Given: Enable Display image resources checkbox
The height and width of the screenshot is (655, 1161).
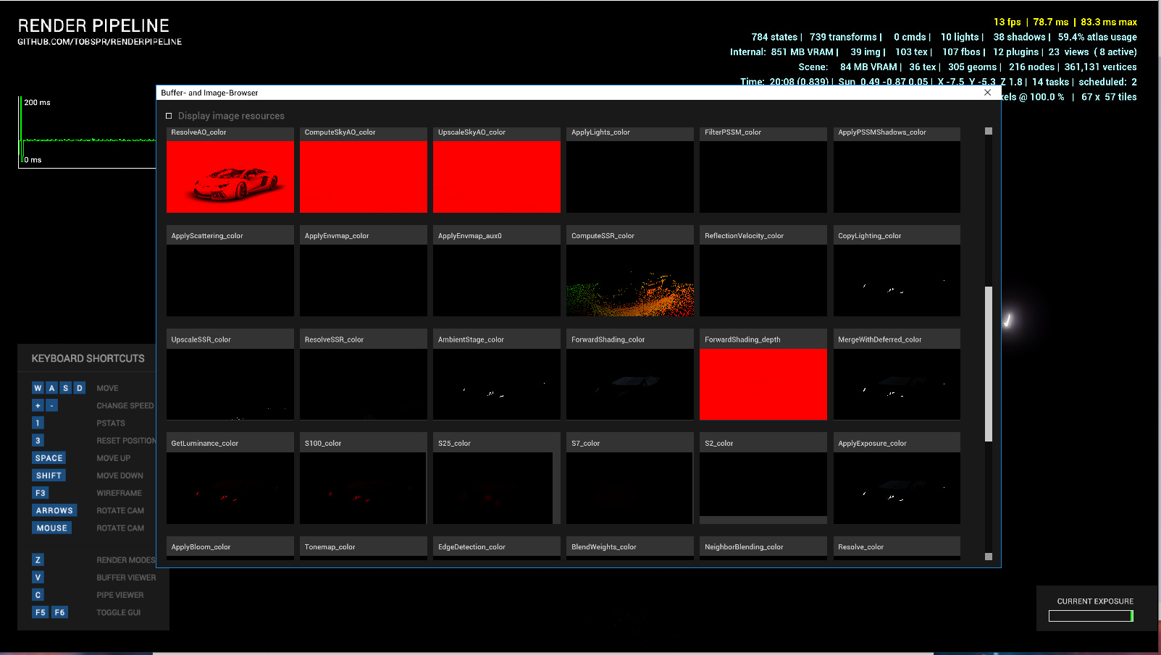Looking at the screenshot, I should 169,116.
